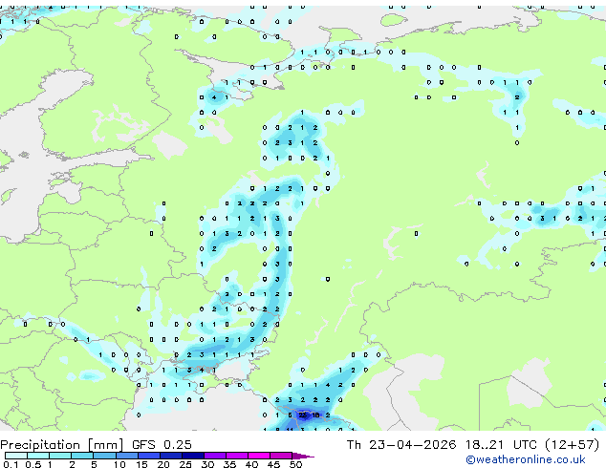
Task: Select the 2–5 mm legend color box
Action: [x=82, y=456]
